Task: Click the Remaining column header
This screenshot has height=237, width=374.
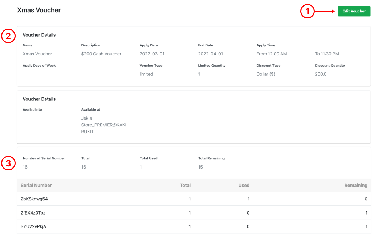Action: (x=355, y=186)
